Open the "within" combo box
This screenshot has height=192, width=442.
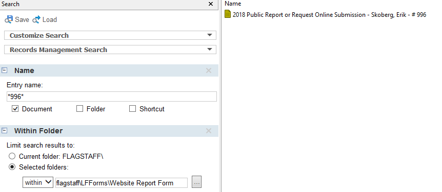pos(38,182)
